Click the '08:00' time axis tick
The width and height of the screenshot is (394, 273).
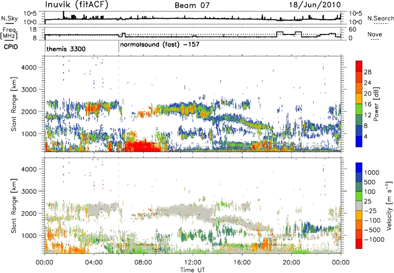click(x=143, y=262)
